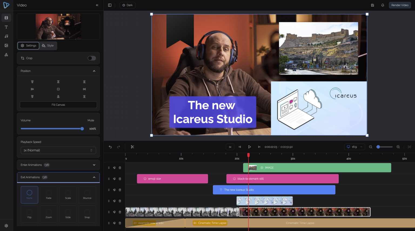Click the timeline zoom slider

click(x=384, y=147)
